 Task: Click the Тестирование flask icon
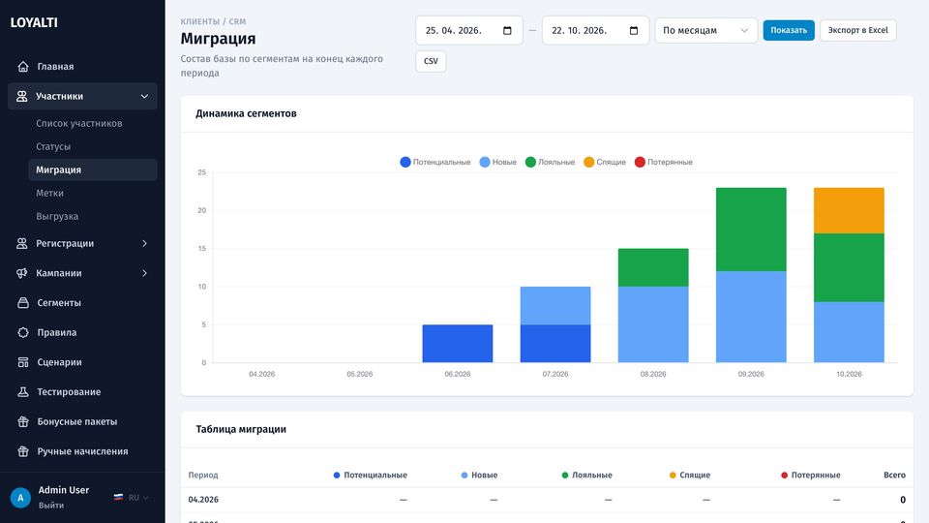point(23,391)
